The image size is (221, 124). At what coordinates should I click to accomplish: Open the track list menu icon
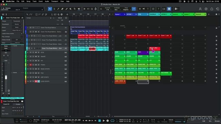pyautogui.click(x=3, y=14)
